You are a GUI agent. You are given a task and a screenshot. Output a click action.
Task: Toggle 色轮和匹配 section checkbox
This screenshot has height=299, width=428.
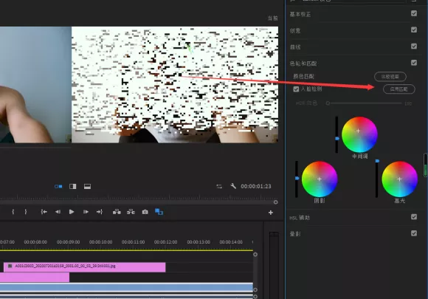[414, 63]
